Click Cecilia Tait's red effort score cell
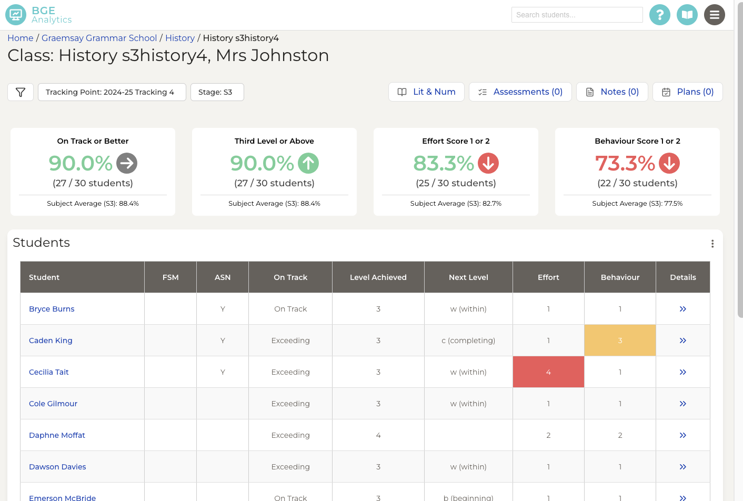 (x=548, y=372)
